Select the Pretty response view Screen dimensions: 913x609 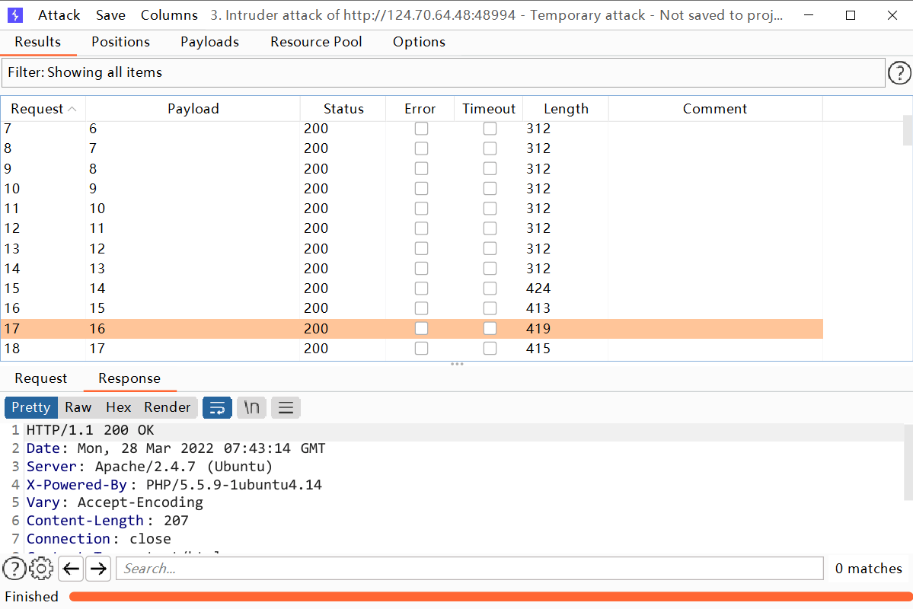point(31,407)
